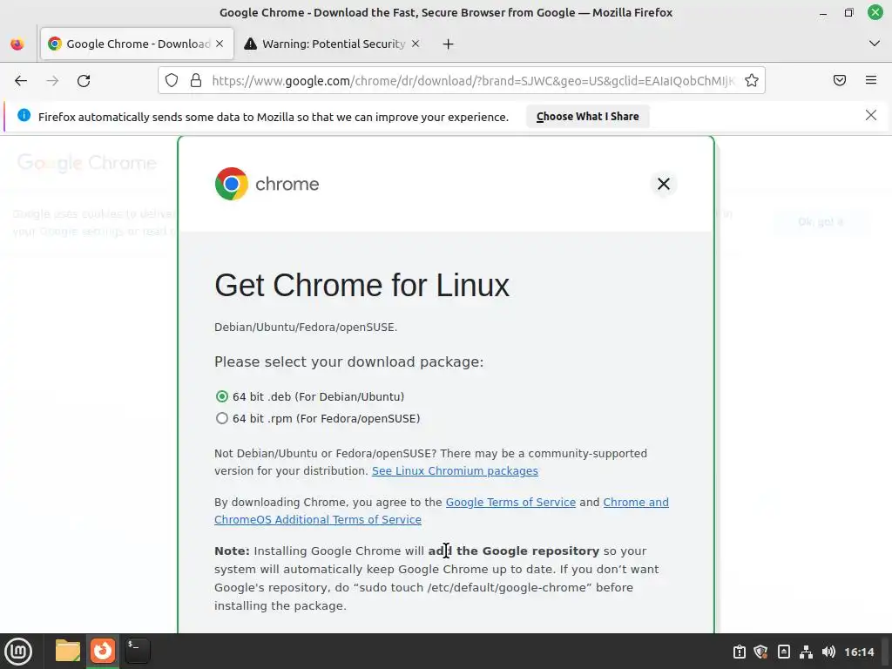Close the Warning: Potential Security tab
The height and width of the screenshot is (669, 892).
[x=416, y=44]
